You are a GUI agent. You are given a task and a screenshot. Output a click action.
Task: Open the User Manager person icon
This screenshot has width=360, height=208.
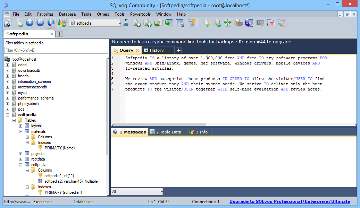(126, 23)
